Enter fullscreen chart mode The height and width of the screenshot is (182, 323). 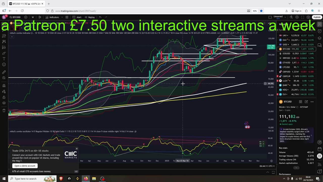click(303, 17)
